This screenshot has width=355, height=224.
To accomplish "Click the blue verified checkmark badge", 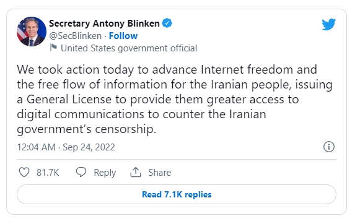I will coord(167,23).
